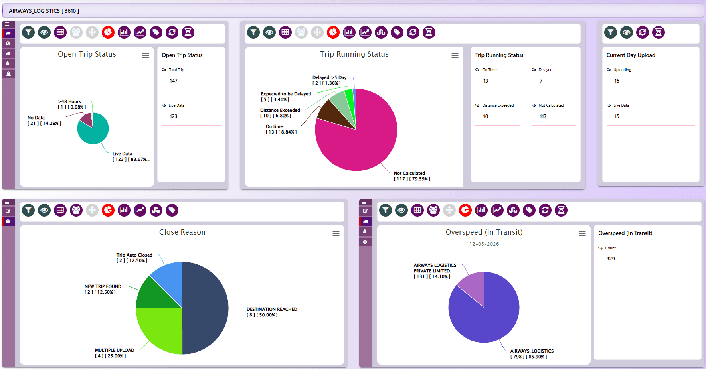
Task: Expand sidebar menu beside Close Reason
Action: click(8, 202)
